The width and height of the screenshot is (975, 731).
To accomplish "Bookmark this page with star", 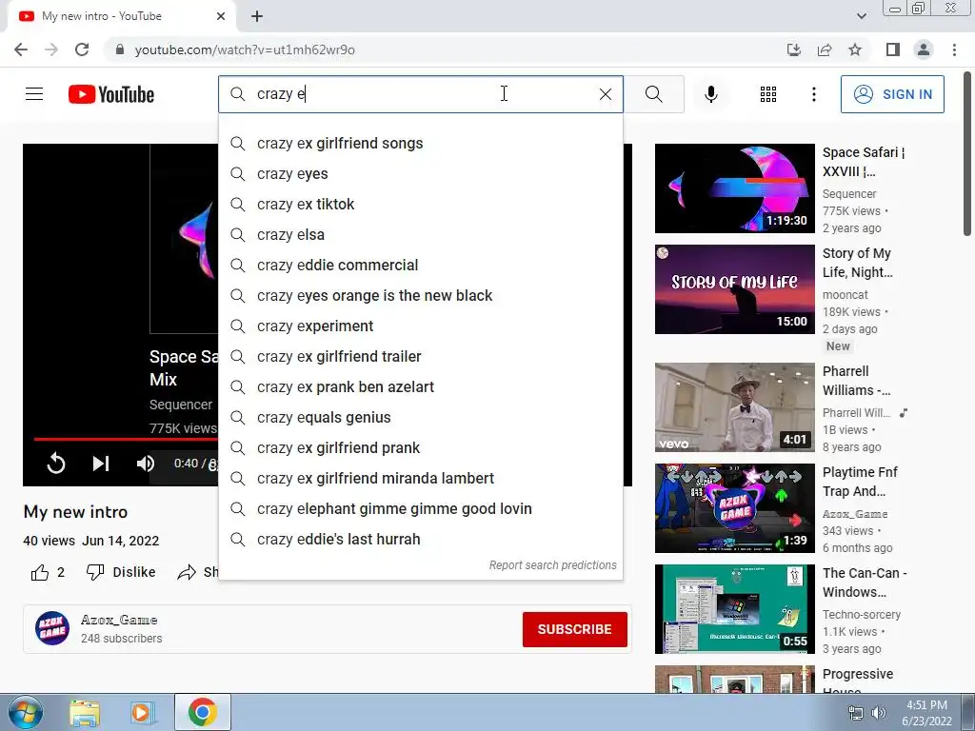I will 855,49.
